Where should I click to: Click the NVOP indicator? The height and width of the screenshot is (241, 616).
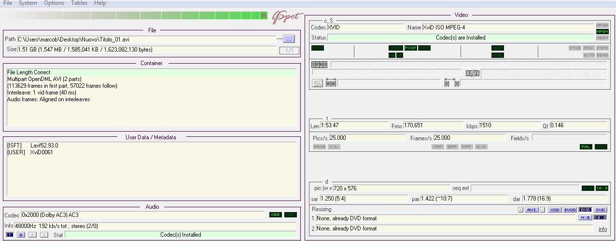[395, 48]
